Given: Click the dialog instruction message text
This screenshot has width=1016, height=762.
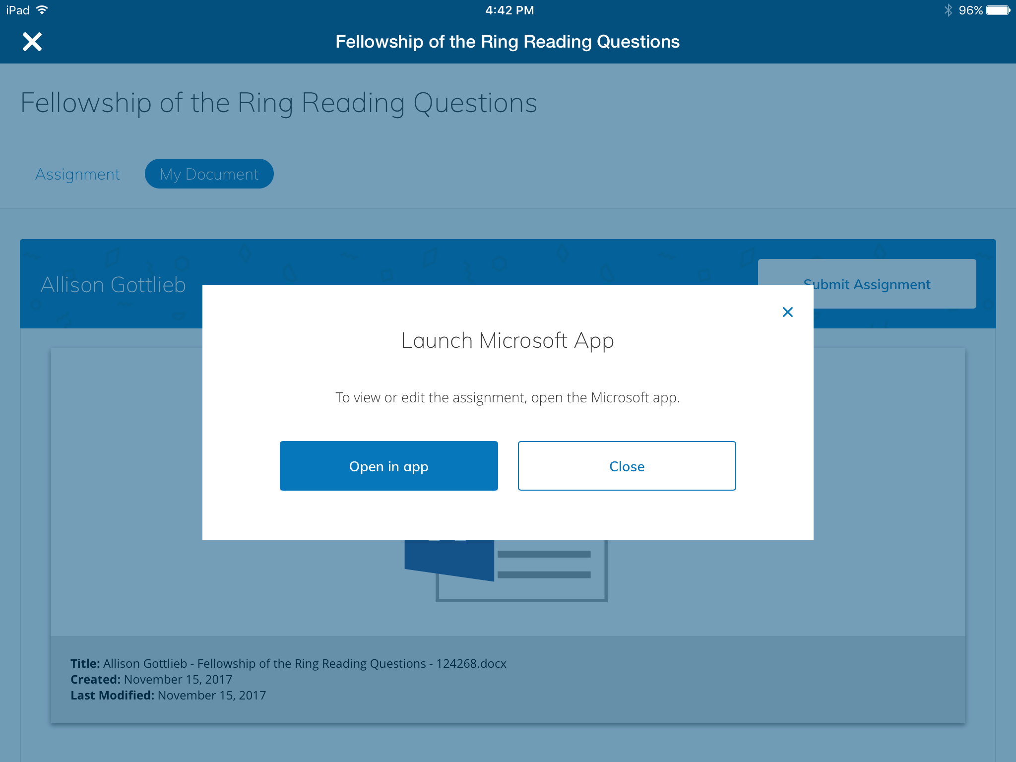Looking at the screenshot, I should click(x=508, y=397).
